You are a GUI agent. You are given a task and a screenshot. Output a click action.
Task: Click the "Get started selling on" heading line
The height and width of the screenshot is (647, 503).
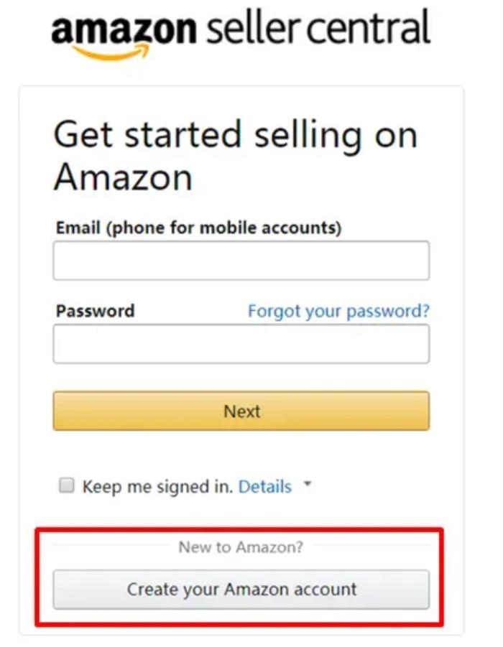point(235,135)
